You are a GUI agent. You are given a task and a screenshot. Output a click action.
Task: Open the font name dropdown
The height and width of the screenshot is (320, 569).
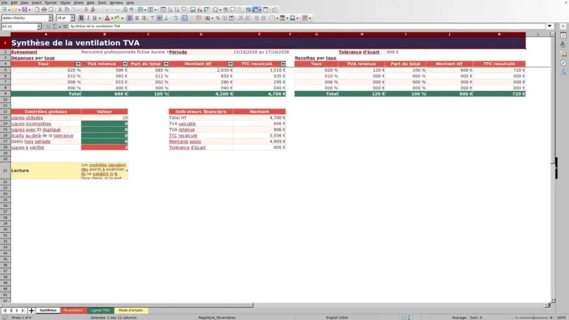51,18
